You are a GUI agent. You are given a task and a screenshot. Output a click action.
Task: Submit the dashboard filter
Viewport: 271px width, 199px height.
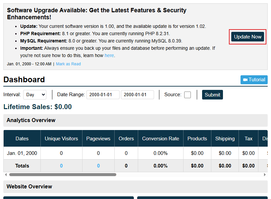[x=212, y=95]
